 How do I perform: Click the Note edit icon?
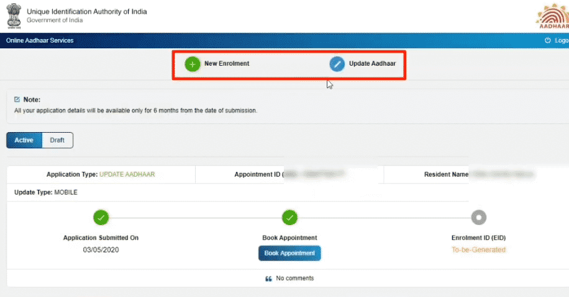tap(17, 99)
